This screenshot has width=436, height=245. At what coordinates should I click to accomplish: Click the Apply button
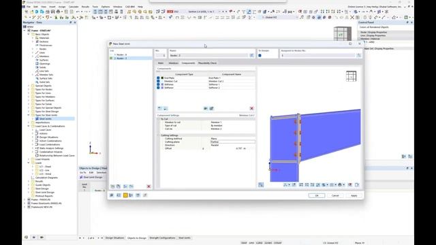pyautogui.click(x=354, y=195)
